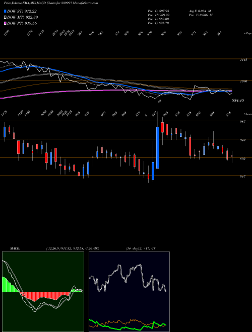The image size is (252, 332).
Task: Select the 'DOW MT: 922.39' label
Action: [23, 17]
